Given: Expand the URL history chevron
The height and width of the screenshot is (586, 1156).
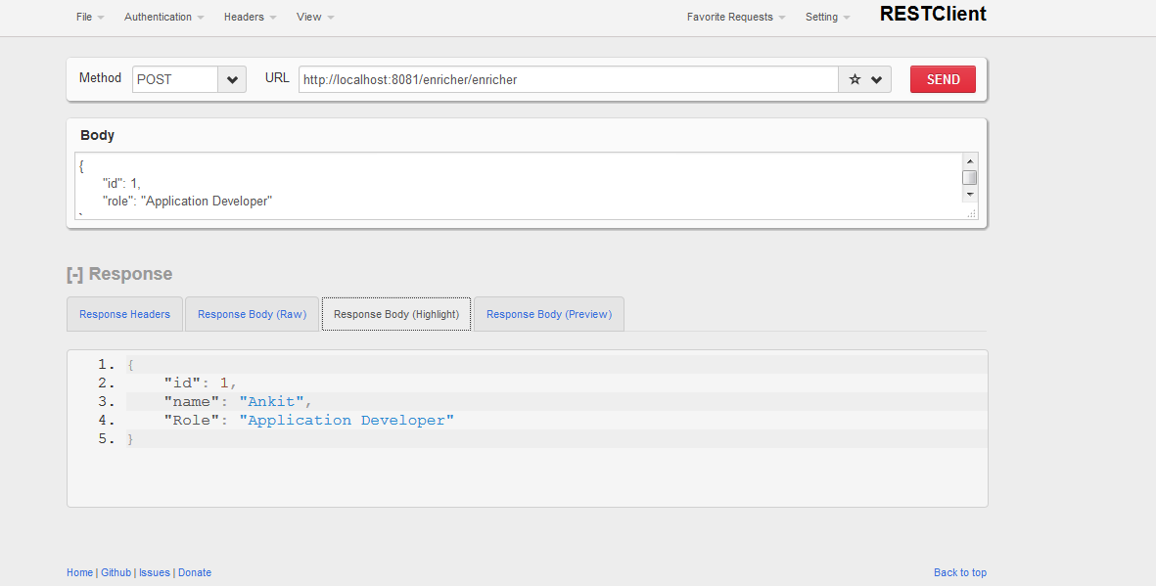Looking at the screenshot, I should click(877, 79).
